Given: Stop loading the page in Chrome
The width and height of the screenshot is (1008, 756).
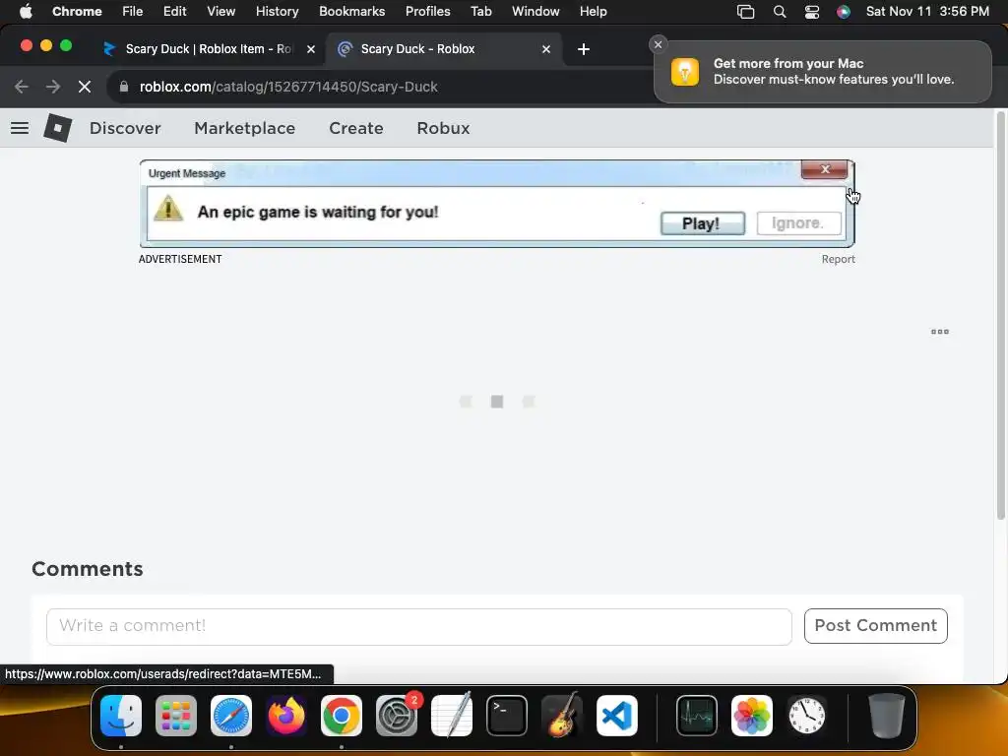Looking at the screenshot, I should tap(85, 87).
